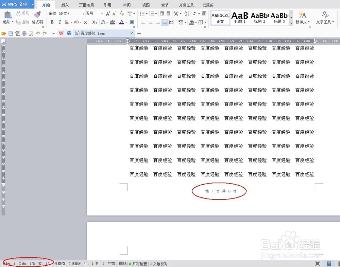Click the undo arrow
340x267 pixels.
[x=38, y=34]
